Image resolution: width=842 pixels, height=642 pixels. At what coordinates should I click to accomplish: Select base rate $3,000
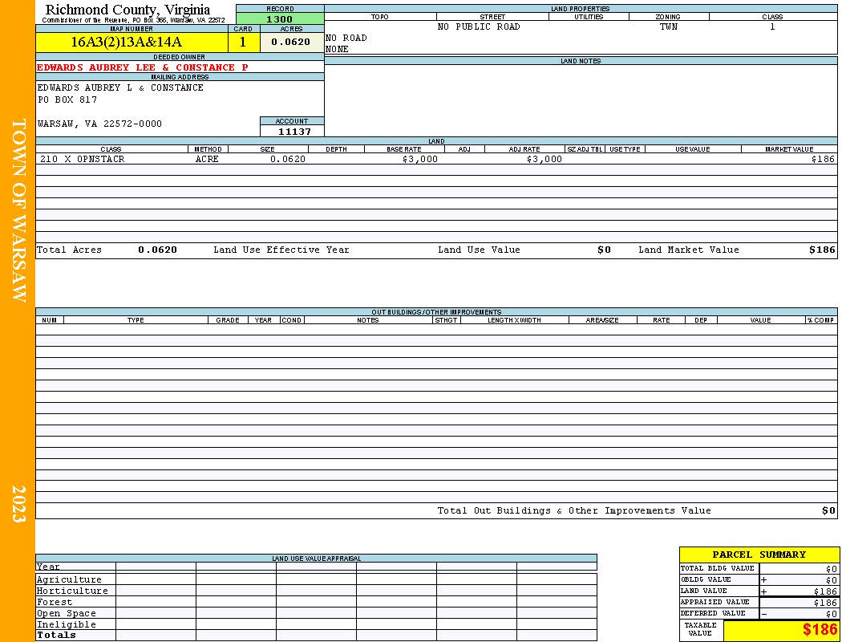tap(420, 159)
